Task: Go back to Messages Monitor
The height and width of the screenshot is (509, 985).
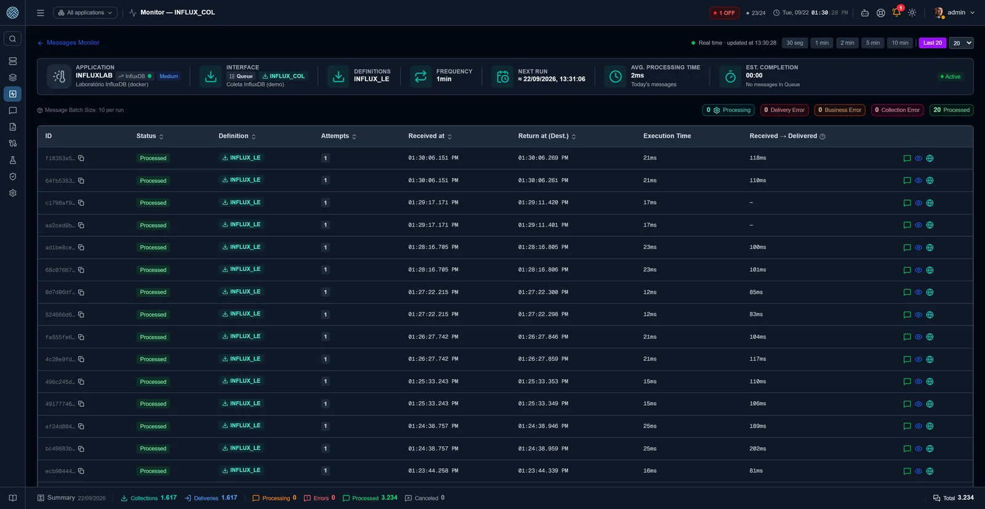Action: [68, 43]
